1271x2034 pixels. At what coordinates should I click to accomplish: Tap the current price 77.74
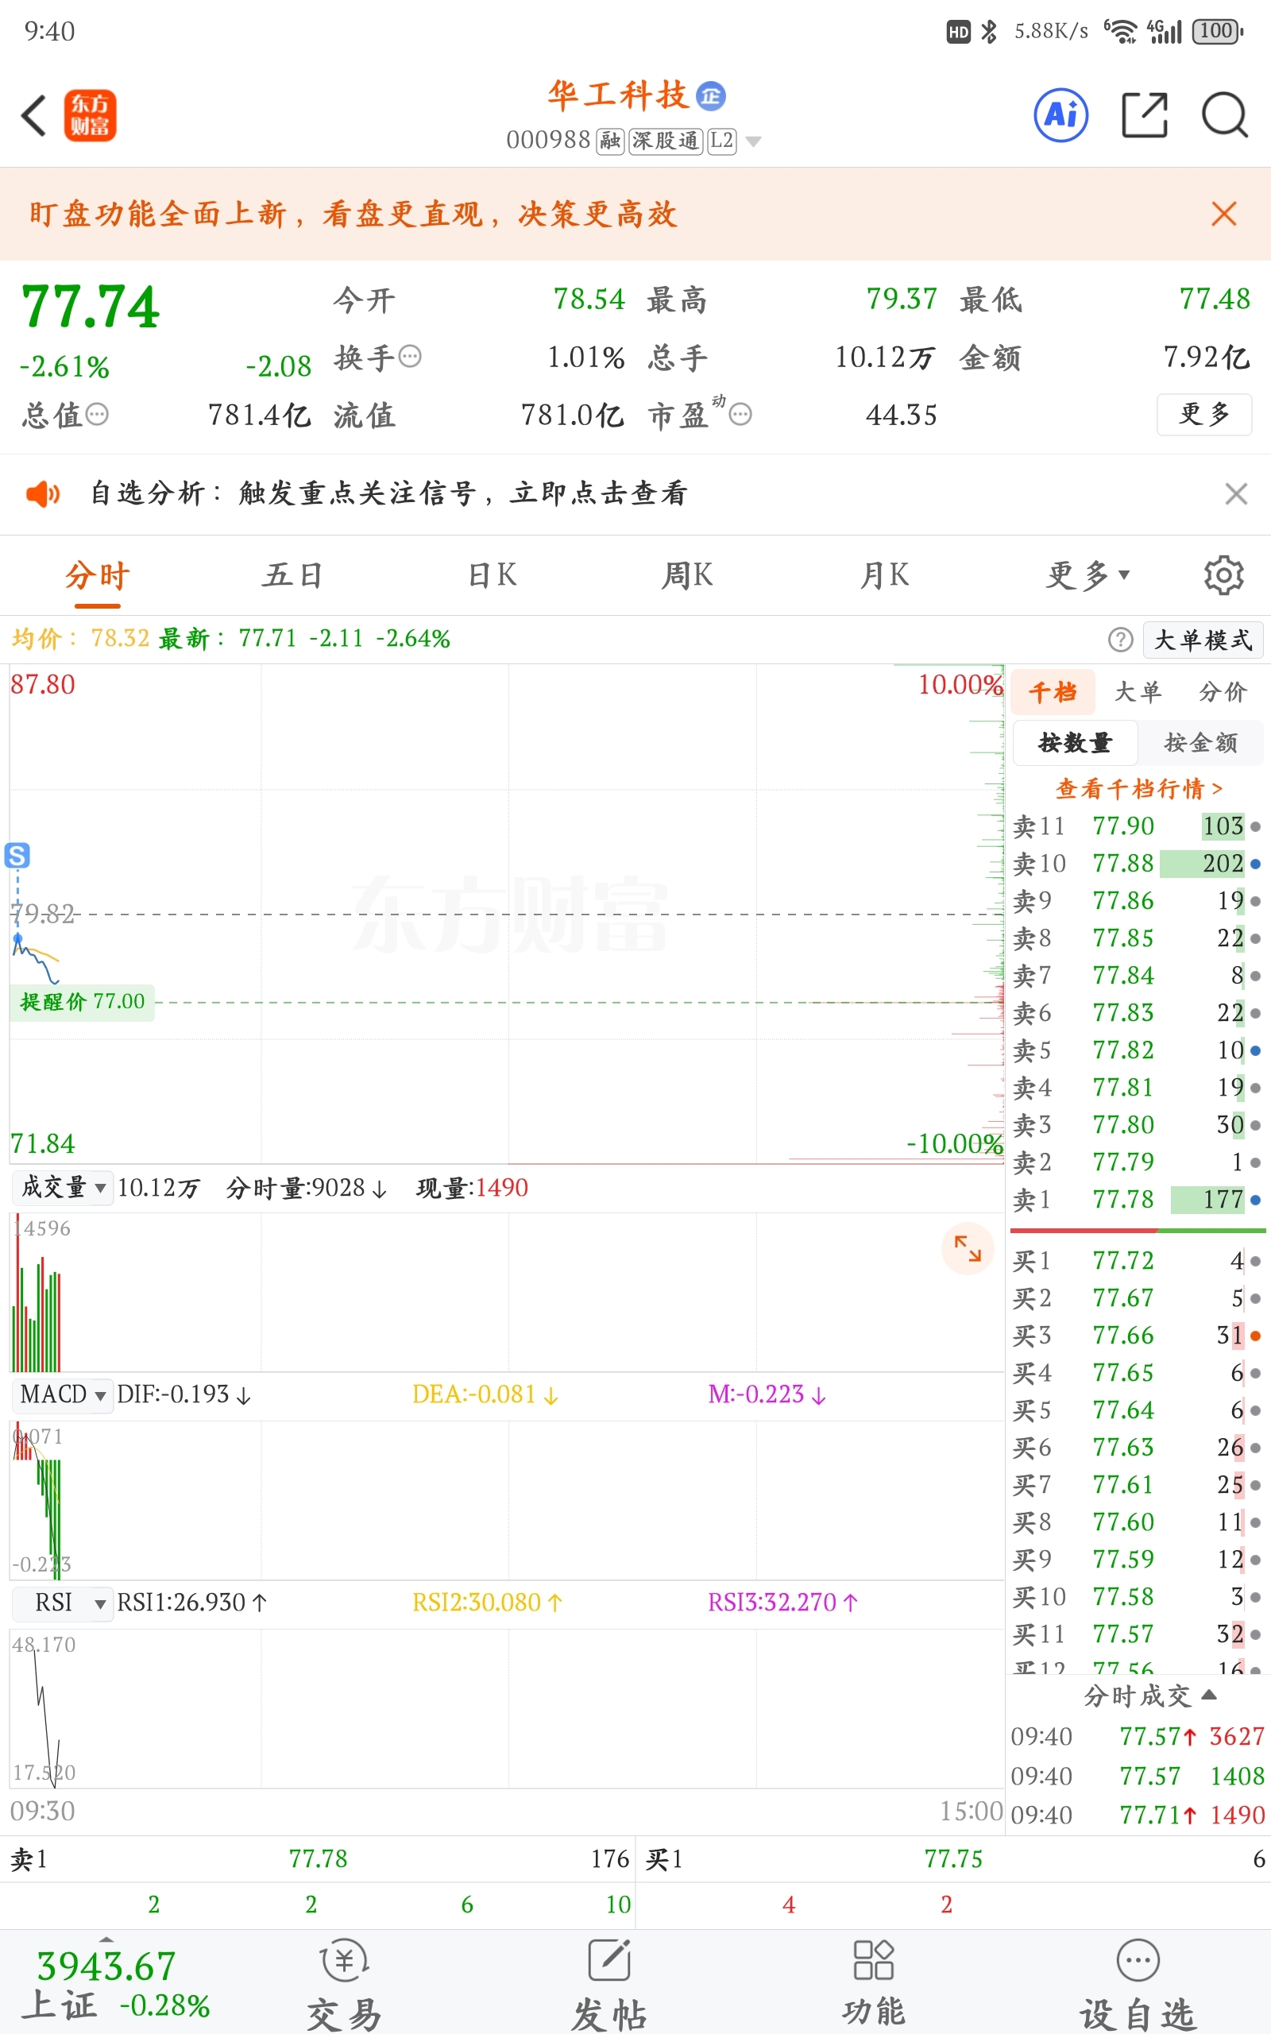coord(90,306)
